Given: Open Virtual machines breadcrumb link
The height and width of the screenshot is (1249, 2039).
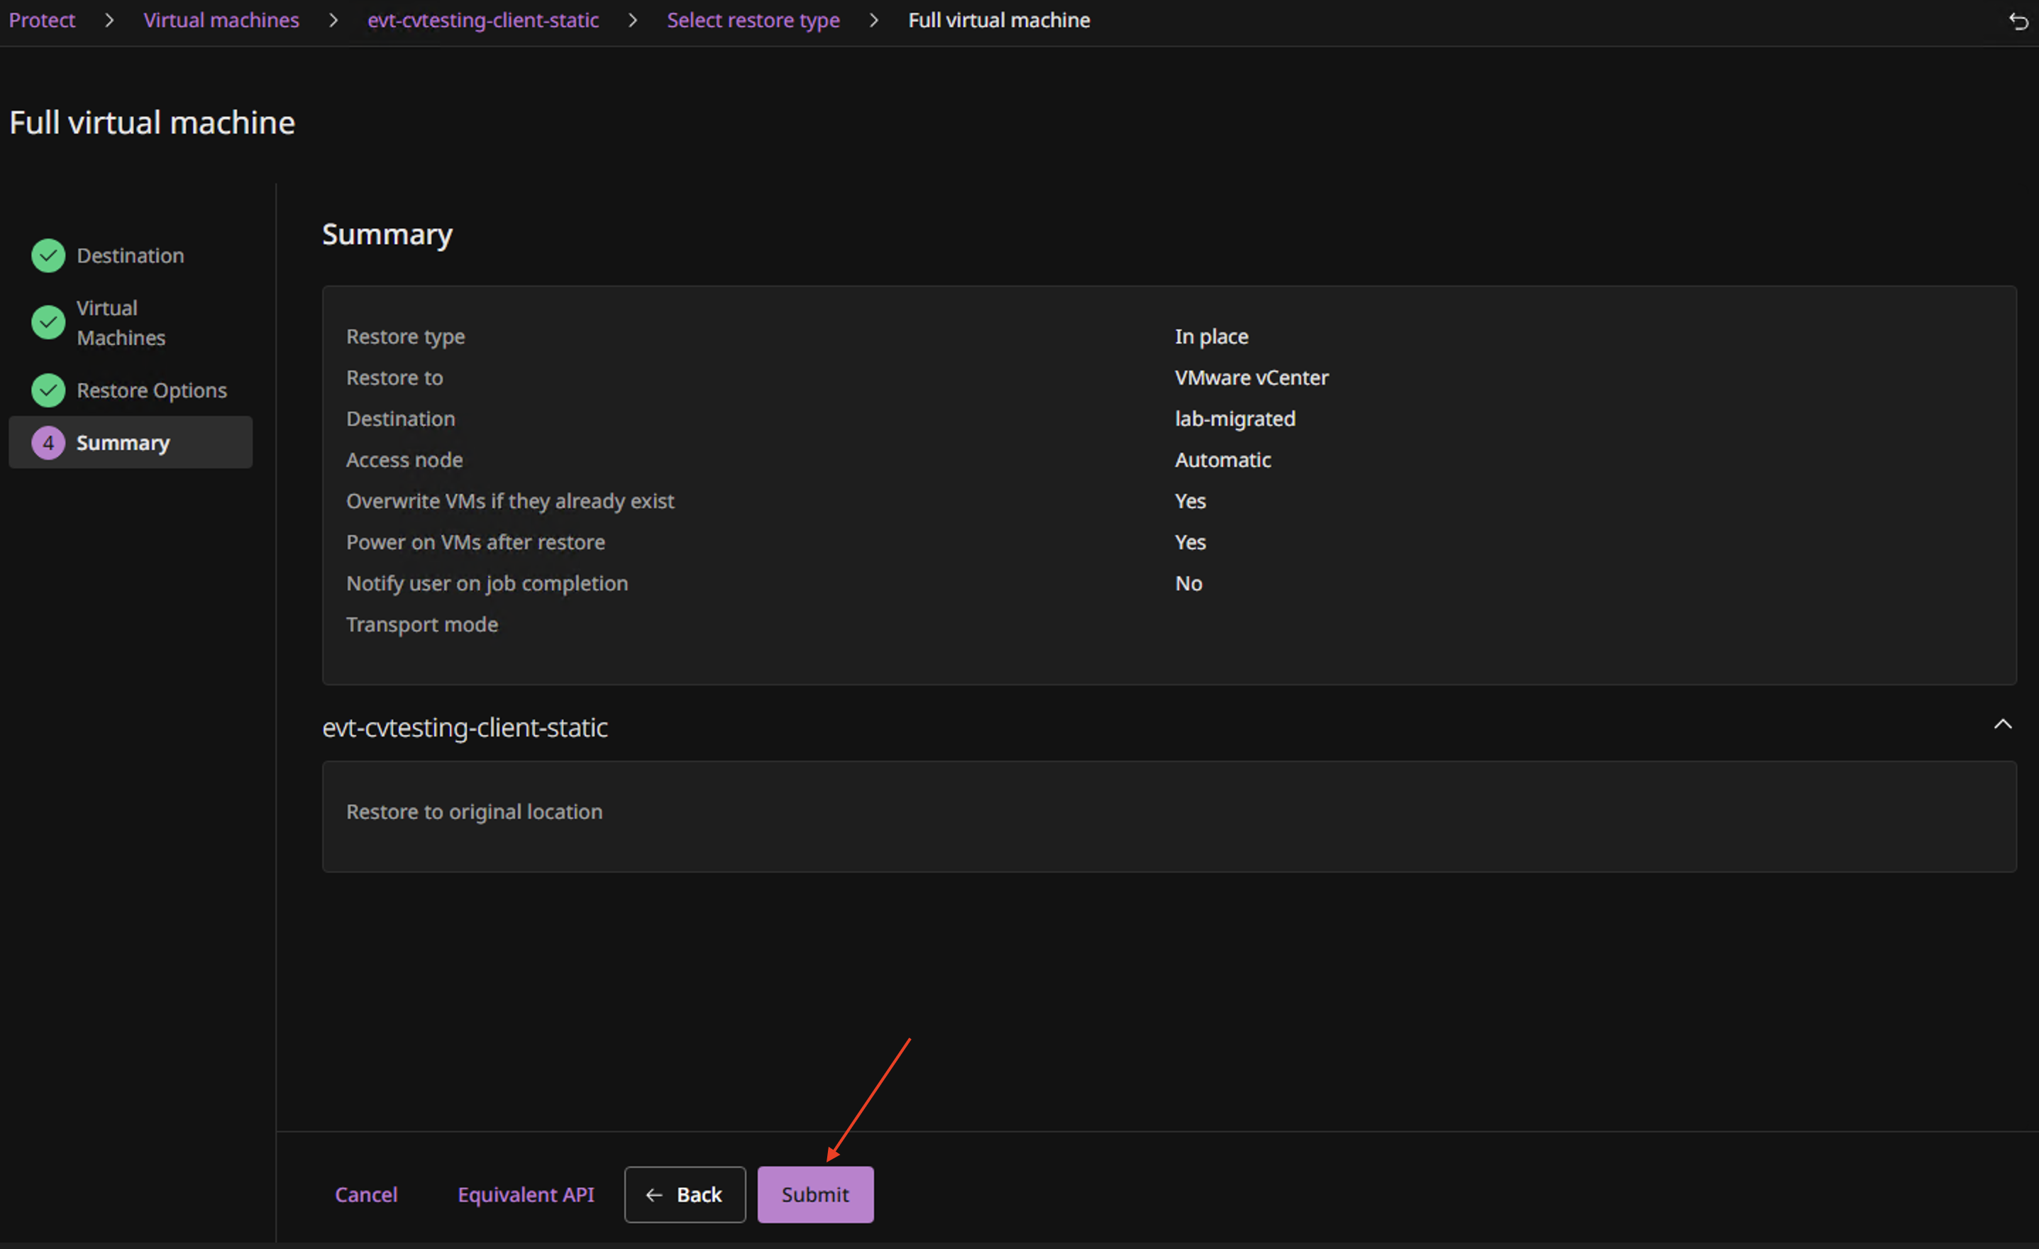Looking at the screenshot, I should tap(221, 20).
